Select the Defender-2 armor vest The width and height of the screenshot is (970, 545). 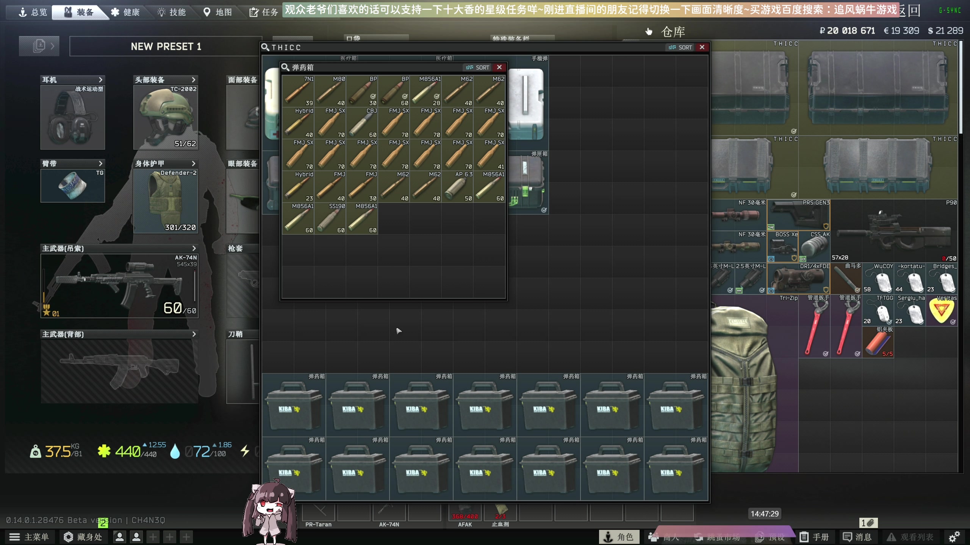166,201
